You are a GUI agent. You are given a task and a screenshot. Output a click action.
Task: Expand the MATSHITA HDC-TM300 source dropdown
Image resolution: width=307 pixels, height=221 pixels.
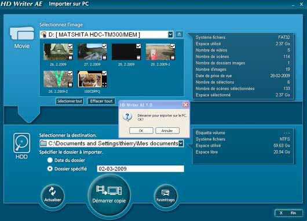coord(170,34)
